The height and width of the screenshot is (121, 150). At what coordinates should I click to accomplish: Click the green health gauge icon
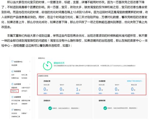point(47,66)
